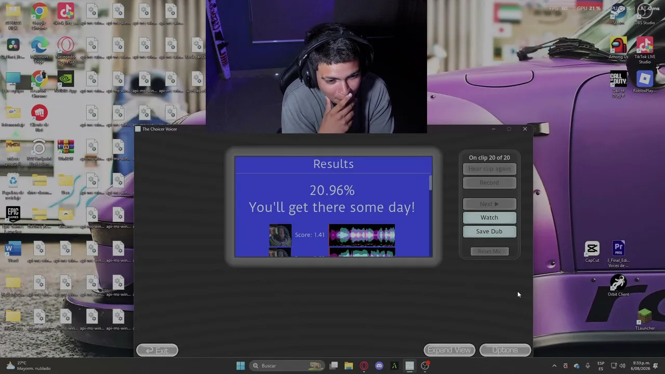Launch the Orbit Client desktop shortcut

(618, 286)
